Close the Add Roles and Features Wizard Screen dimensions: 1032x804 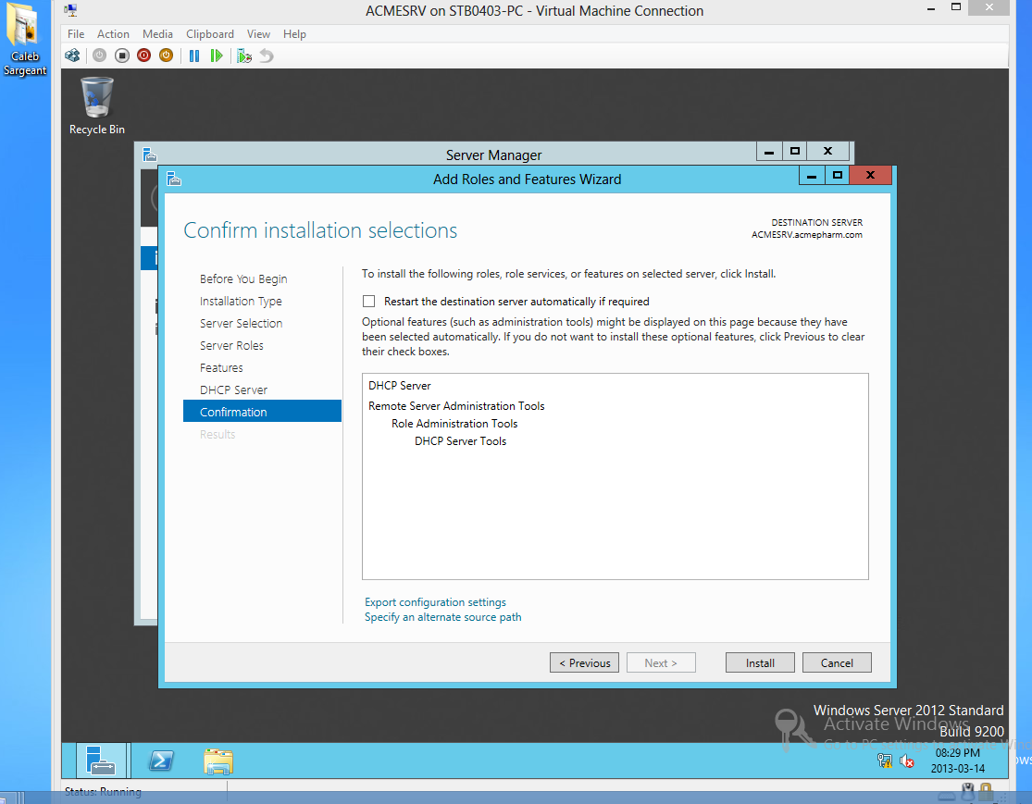point(870,176)
